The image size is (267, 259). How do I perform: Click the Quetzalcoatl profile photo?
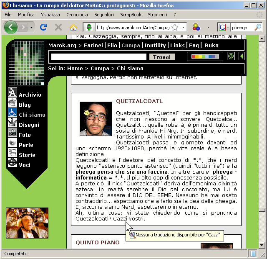[x=96, y=118]
